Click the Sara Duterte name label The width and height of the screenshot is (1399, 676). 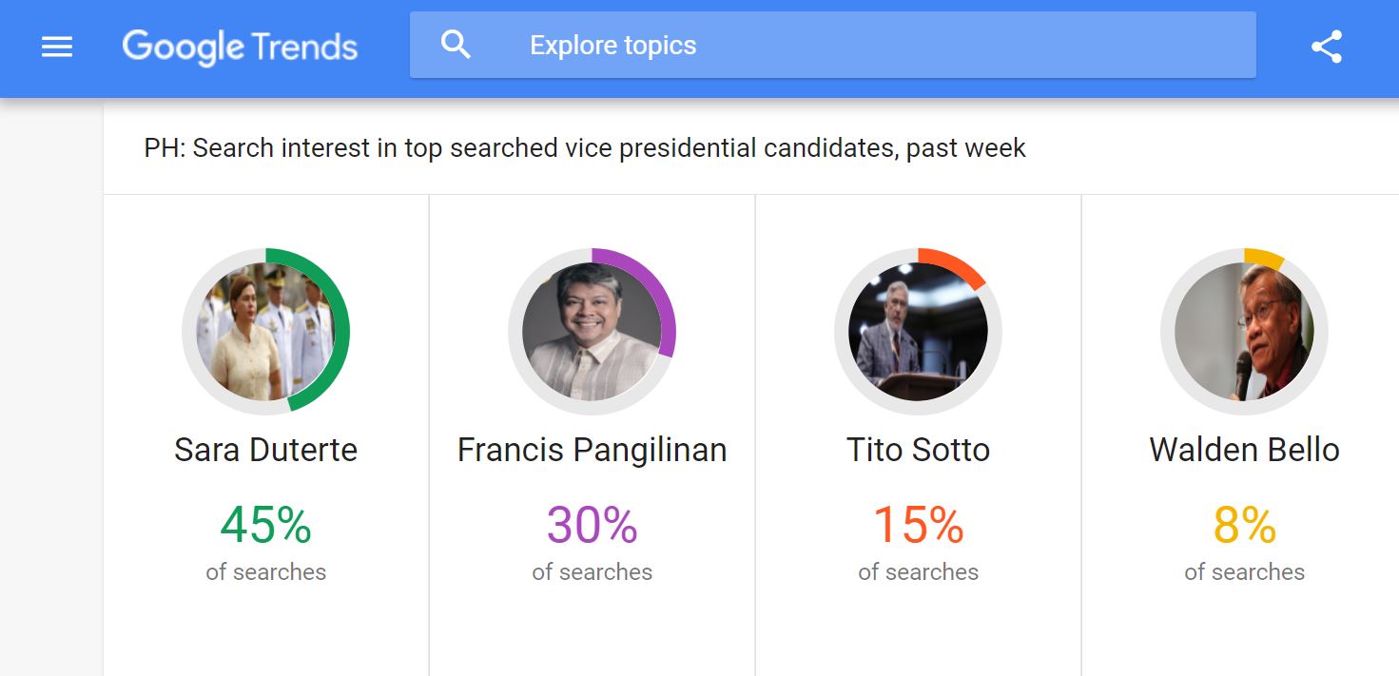tap(265, 450)
